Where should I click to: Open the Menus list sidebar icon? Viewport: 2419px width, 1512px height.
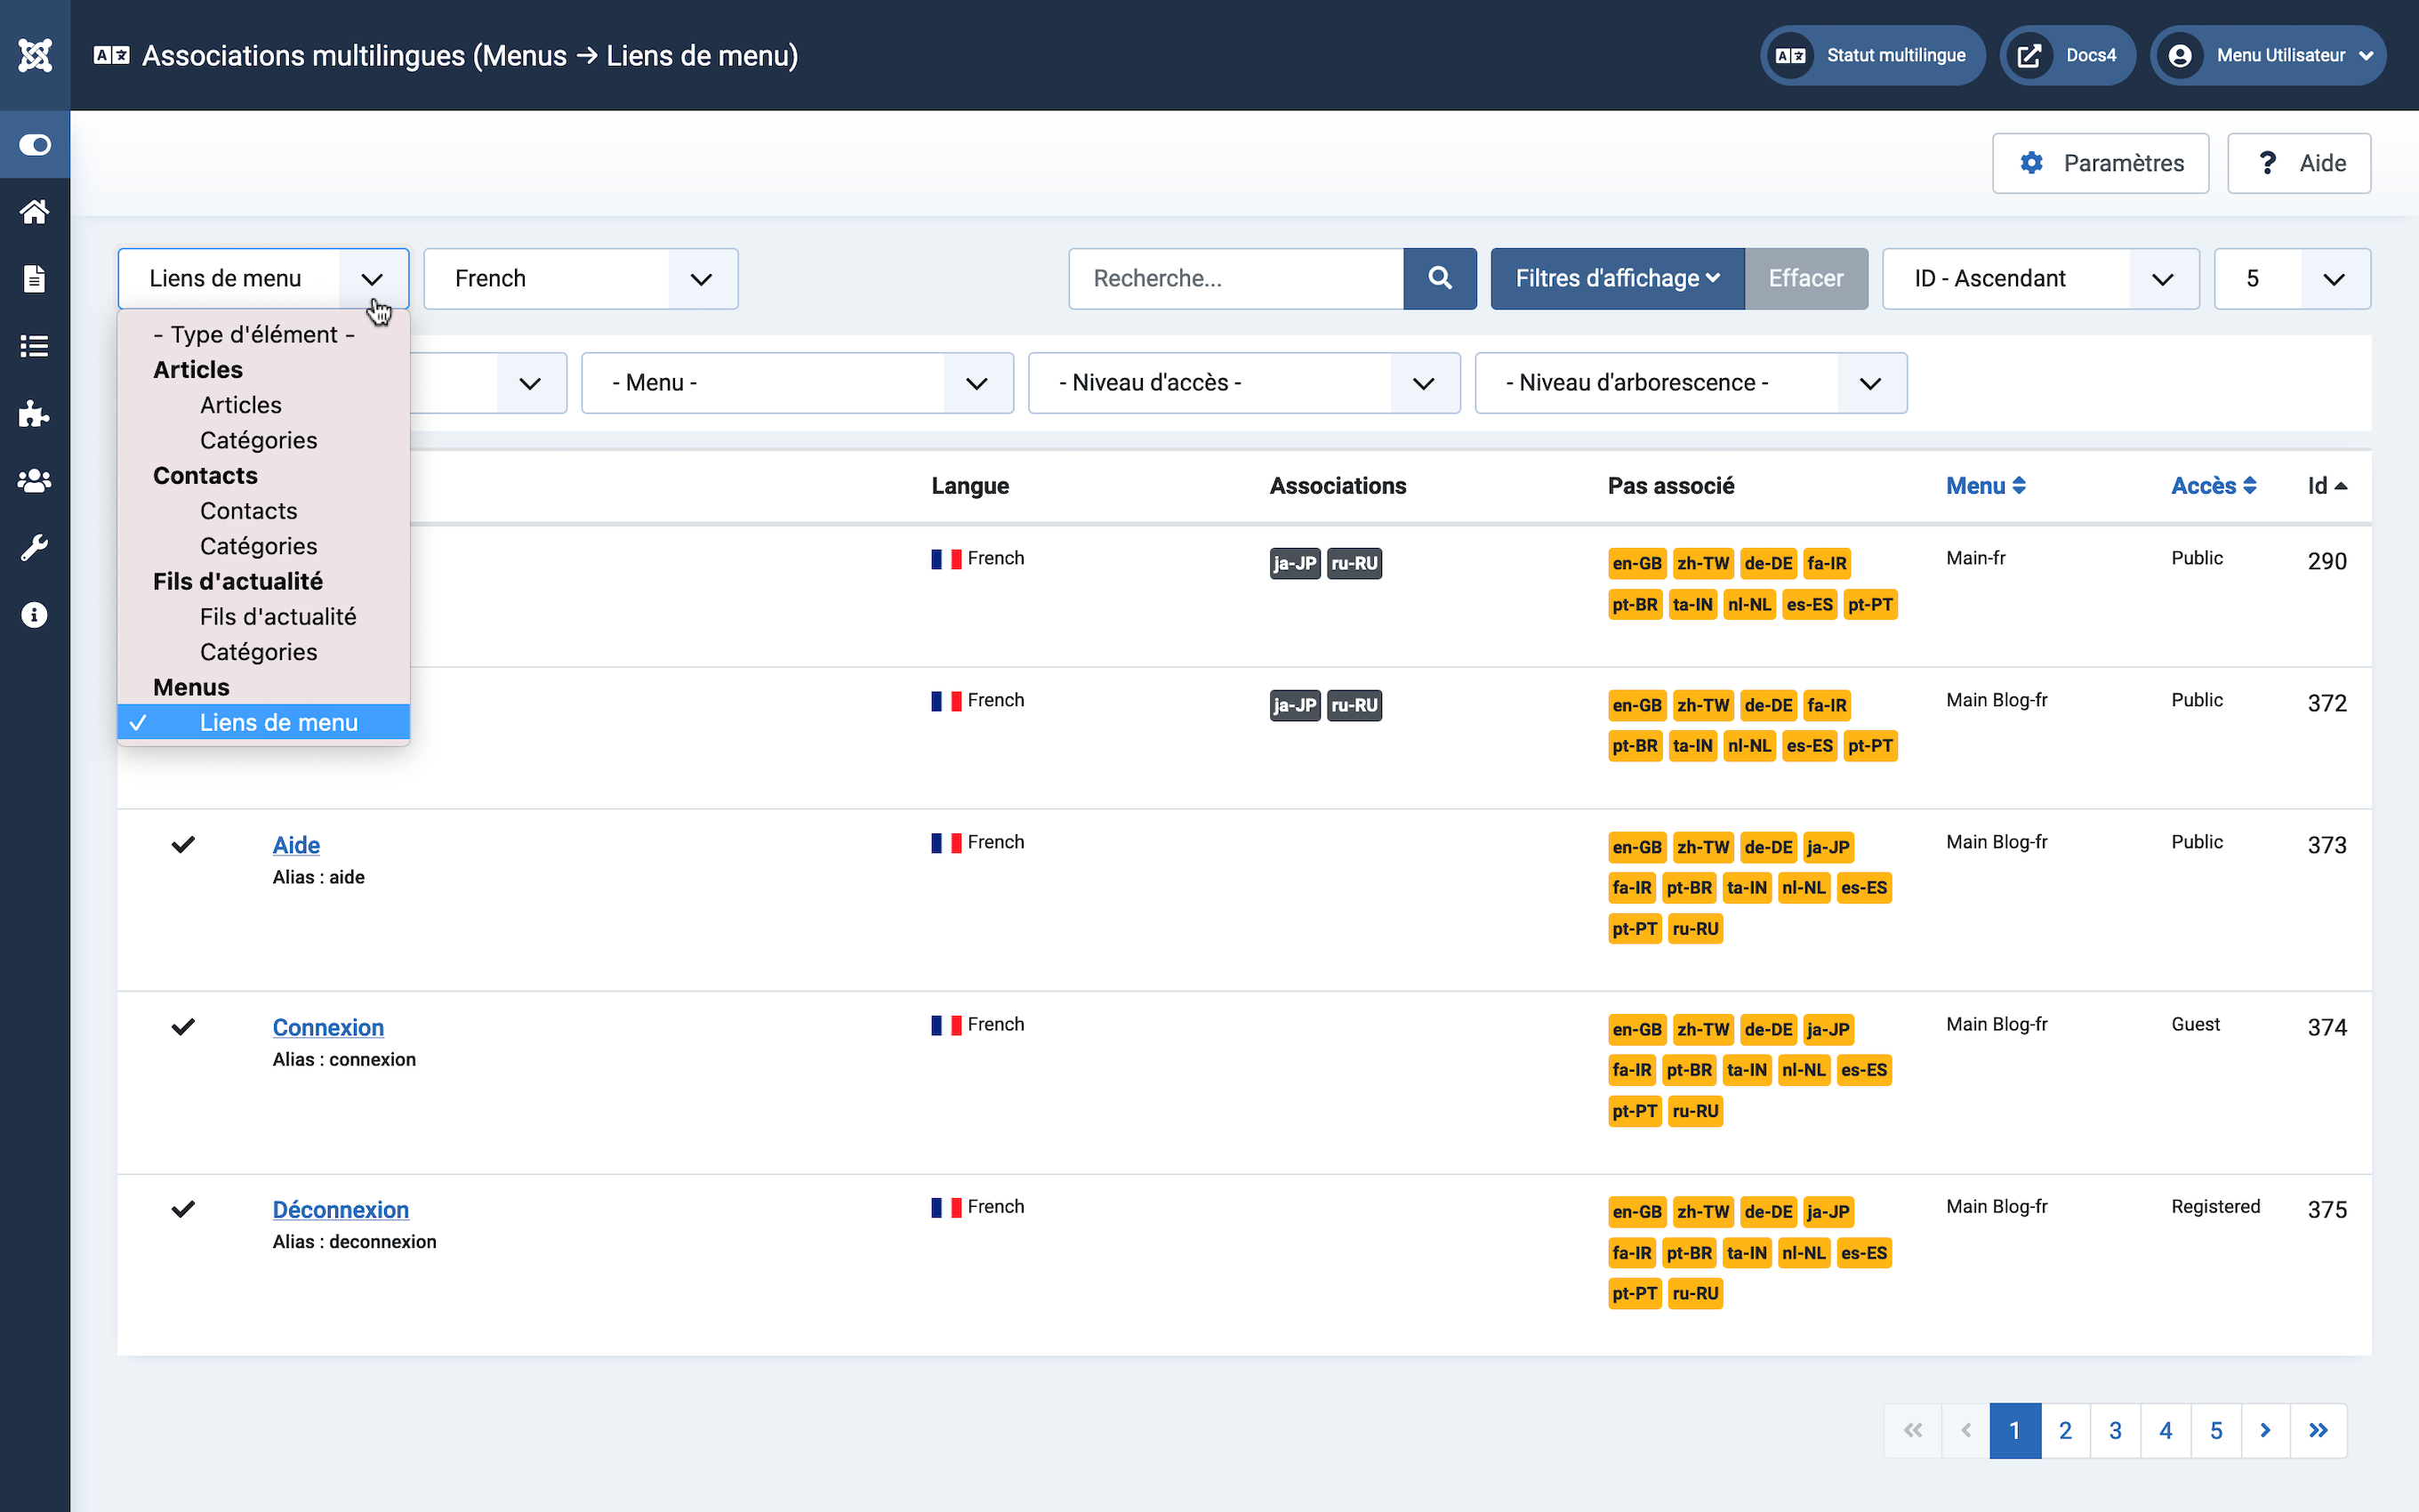point(35,346)
